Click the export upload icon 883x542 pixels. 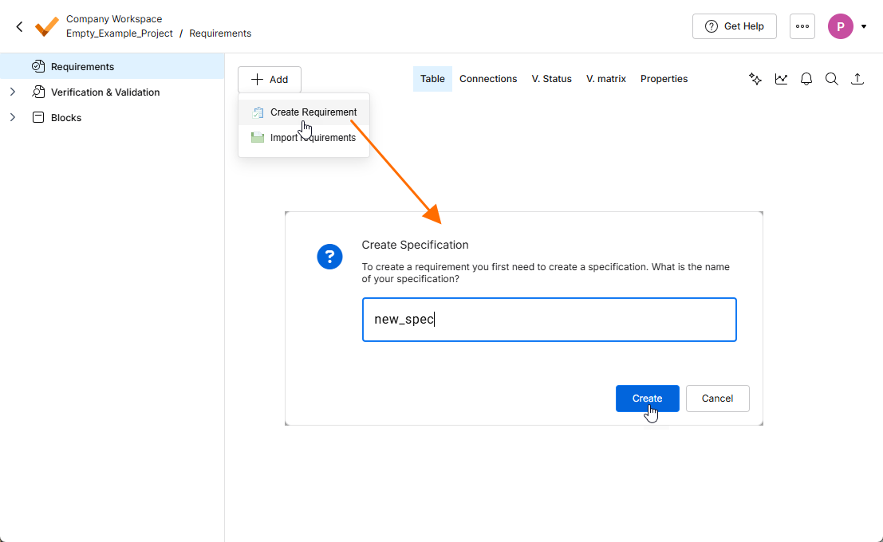(857, 79)
